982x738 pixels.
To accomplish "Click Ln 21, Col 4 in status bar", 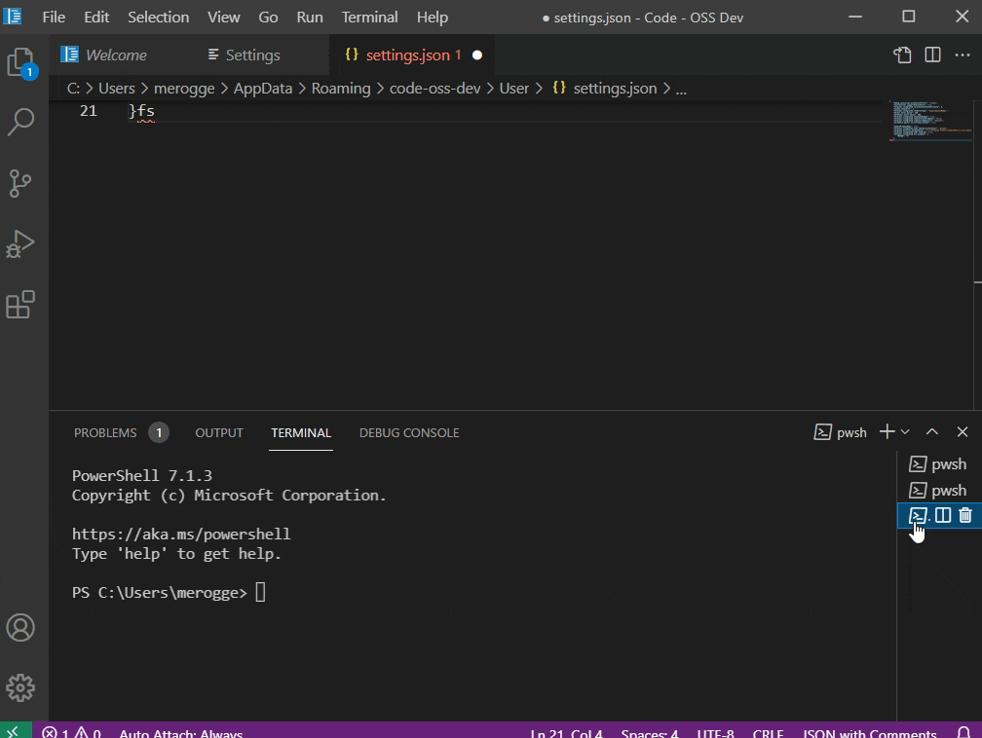I will 566,733.
